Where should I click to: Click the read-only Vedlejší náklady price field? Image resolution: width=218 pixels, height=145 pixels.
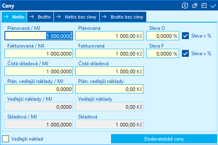point(109,107)
